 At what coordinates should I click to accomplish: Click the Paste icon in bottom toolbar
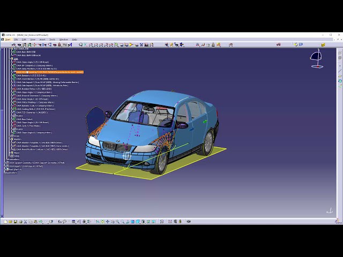coord(35,222)
